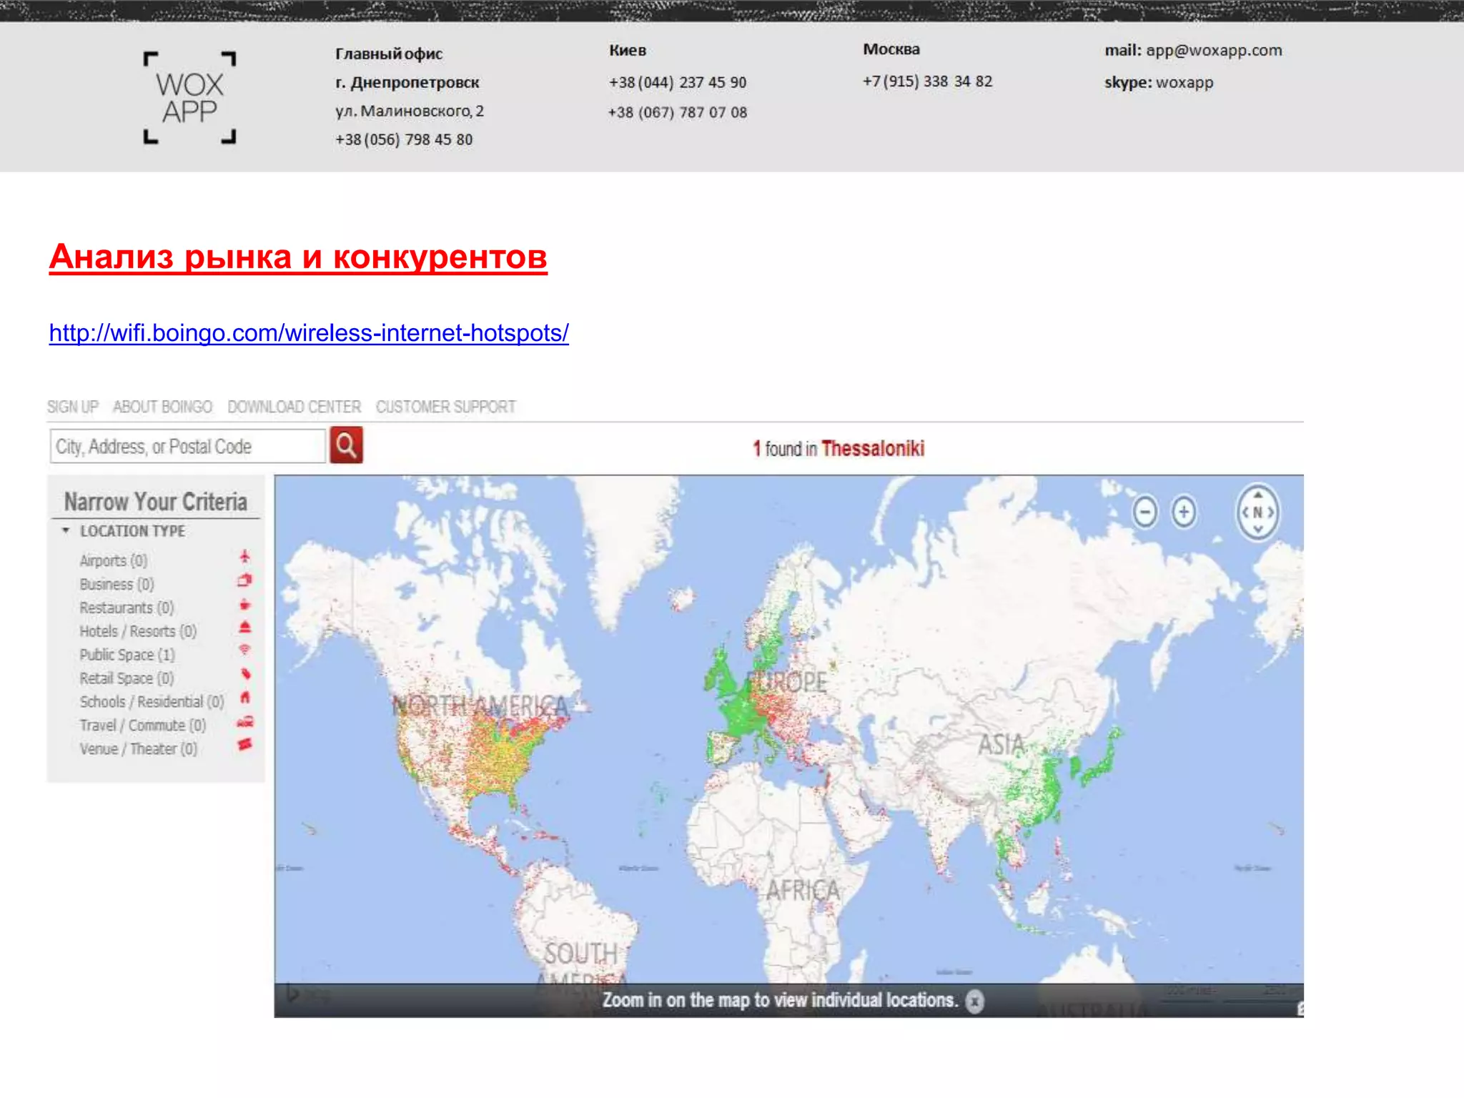Zoom in the map with plus button
Screen dimensions: 1464x1098
coord(1184,512)
